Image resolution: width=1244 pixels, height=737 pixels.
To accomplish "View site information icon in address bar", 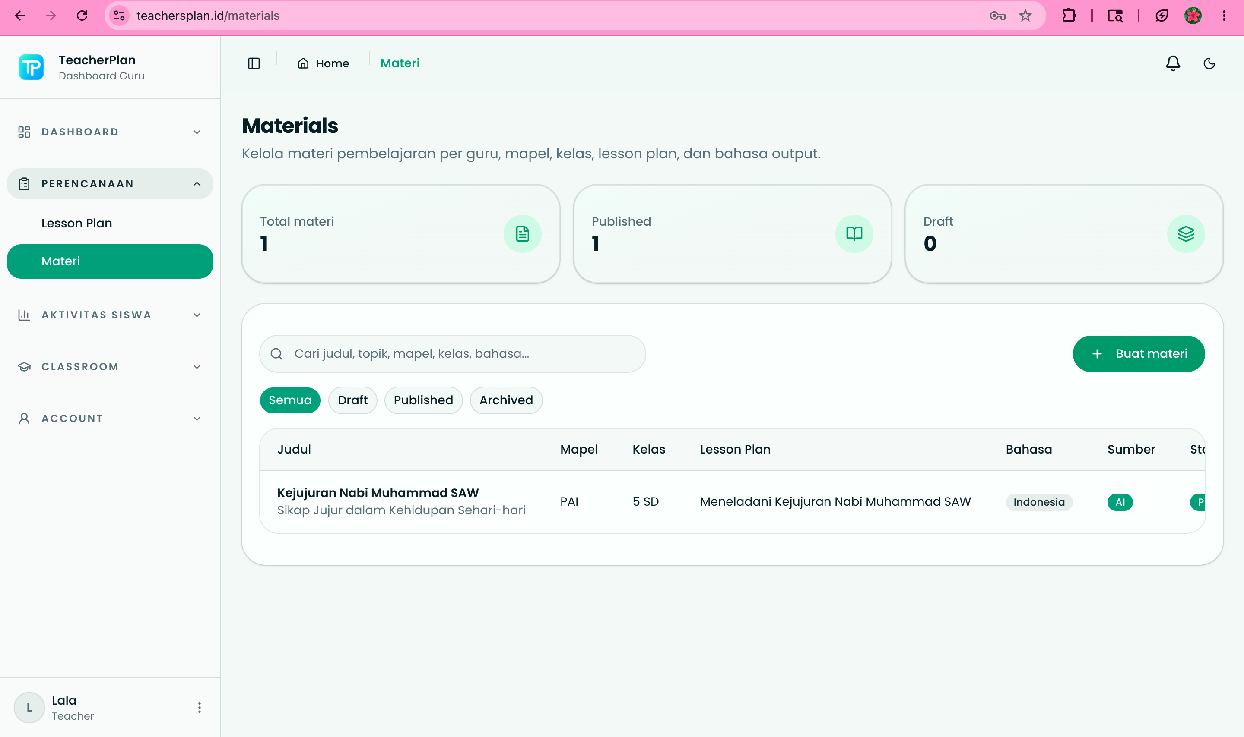I will tap(119, 16).
